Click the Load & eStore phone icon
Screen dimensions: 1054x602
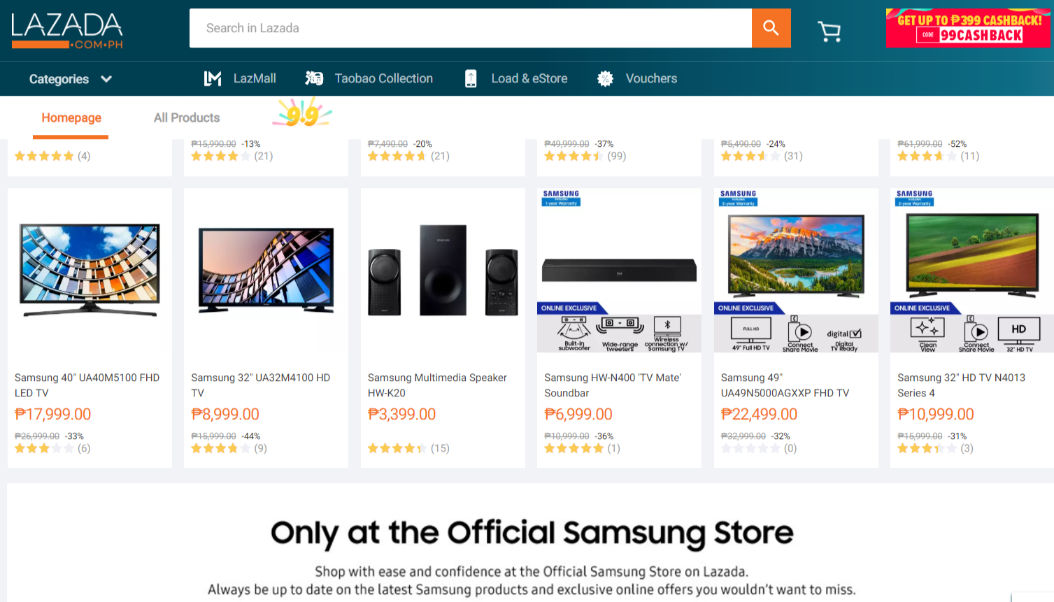(x=471, y=78)
